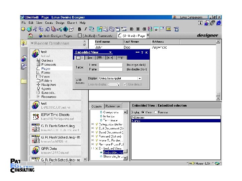Click the Notes preview icon at top right
The width and height of the screenshot is (242, 181).
pyautogui.click(x=206, y=23)
